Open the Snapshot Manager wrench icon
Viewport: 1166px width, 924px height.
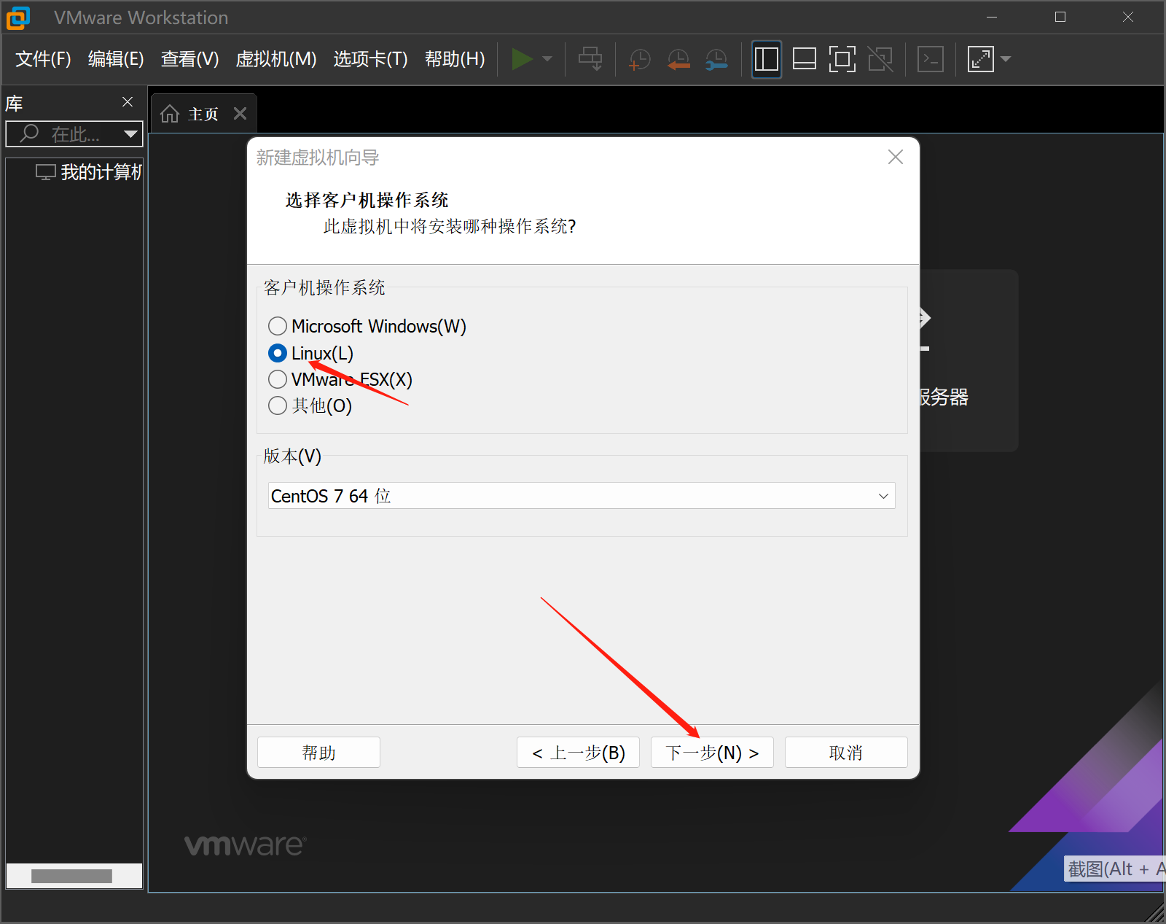716,59
